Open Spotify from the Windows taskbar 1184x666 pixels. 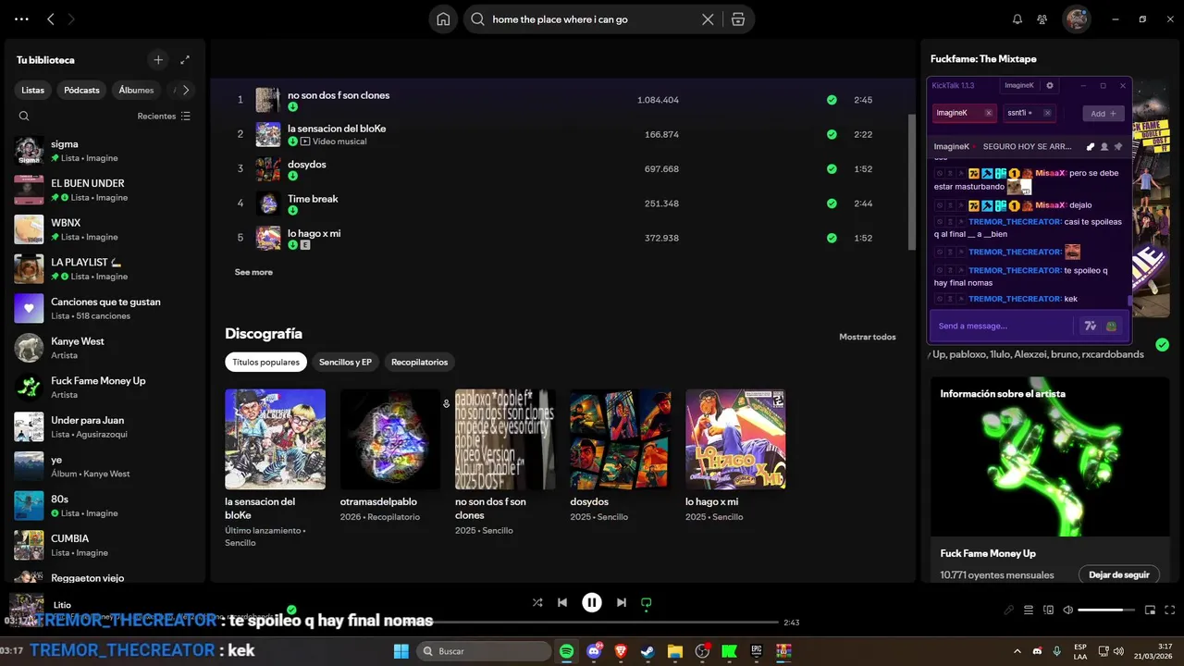[x=566, y=651]
